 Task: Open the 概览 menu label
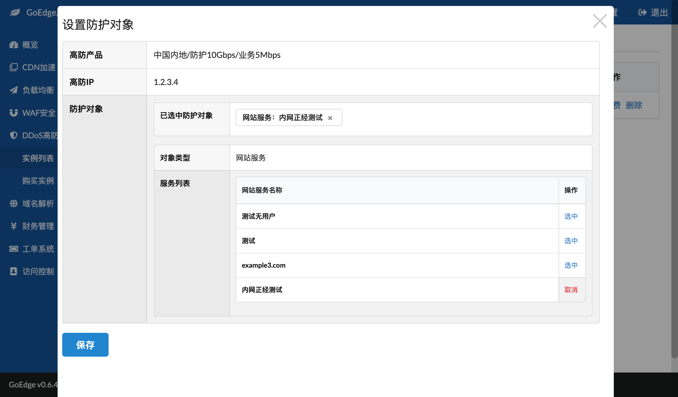pos(30,45)
